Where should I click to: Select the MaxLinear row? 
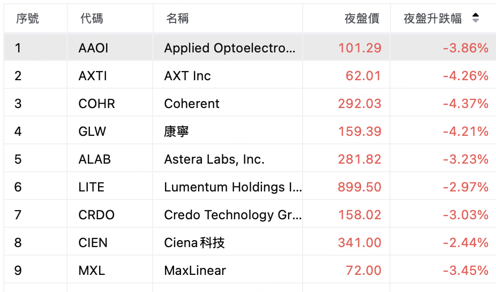tap(250, 270)
